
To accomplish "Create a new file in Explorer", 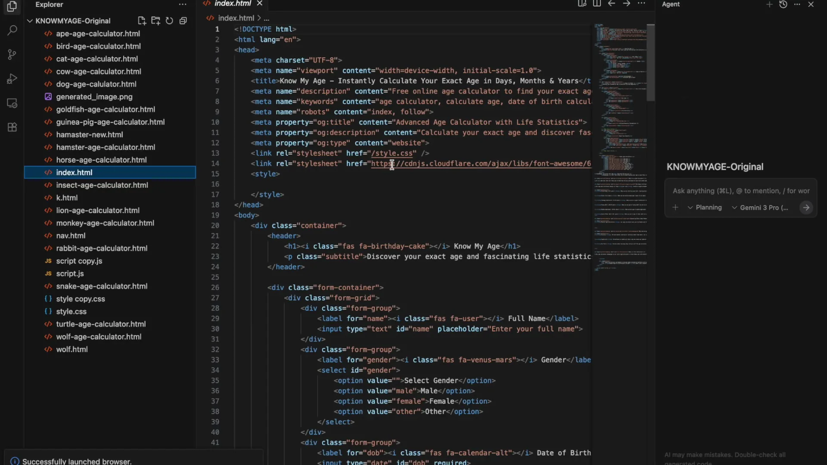I will coord(142,21).
